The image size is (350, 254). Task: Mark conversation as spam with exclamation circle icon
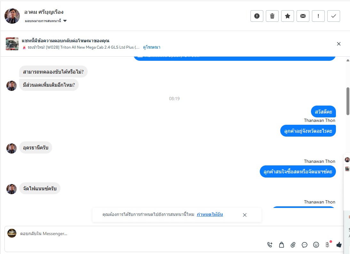(x=257, y=16)
